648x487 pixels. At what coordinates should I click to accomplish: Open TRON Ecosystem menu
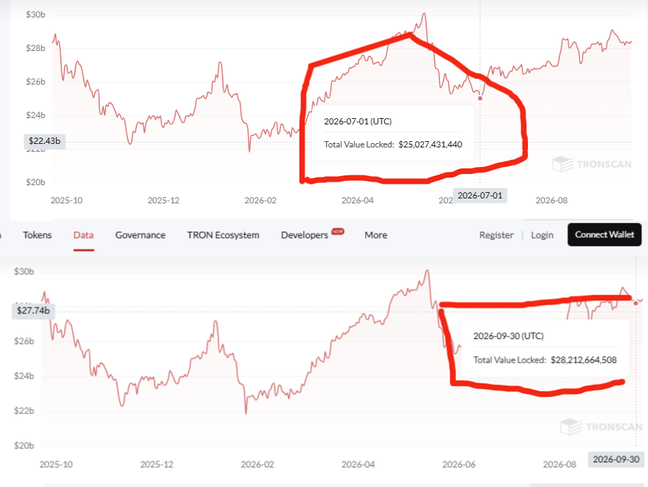[223, 235]
